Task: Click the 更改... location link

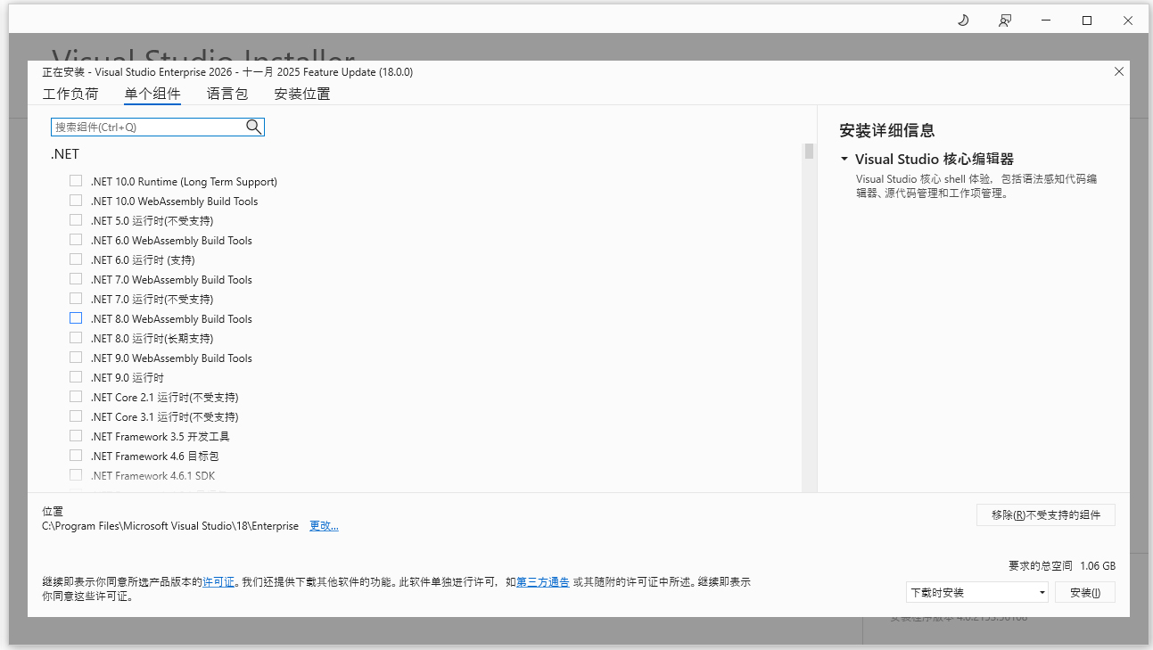Action: coord(324,526)
